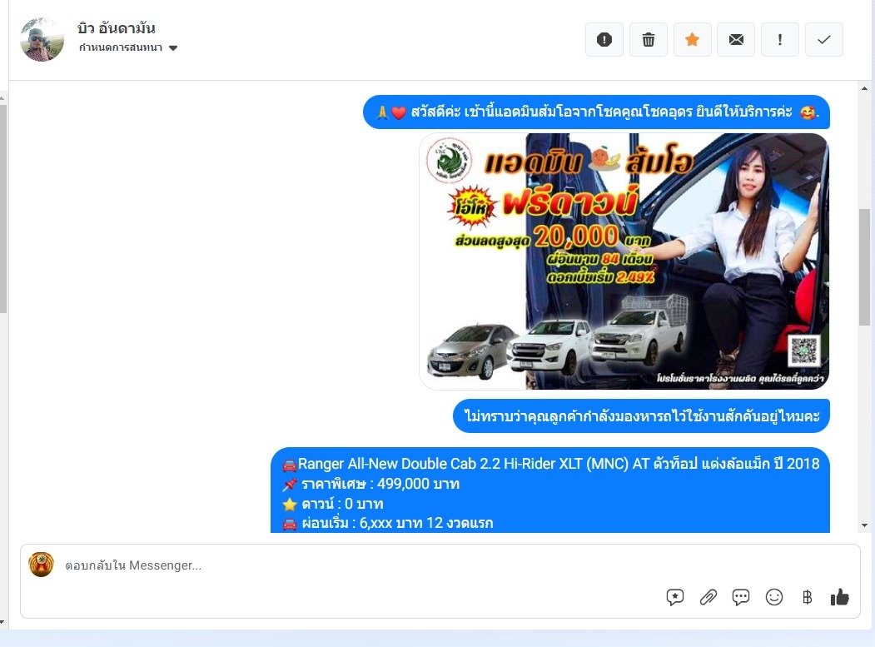
Task: Open the แอดมิน ส้มโอ promotional image
Action: point(624,261)
